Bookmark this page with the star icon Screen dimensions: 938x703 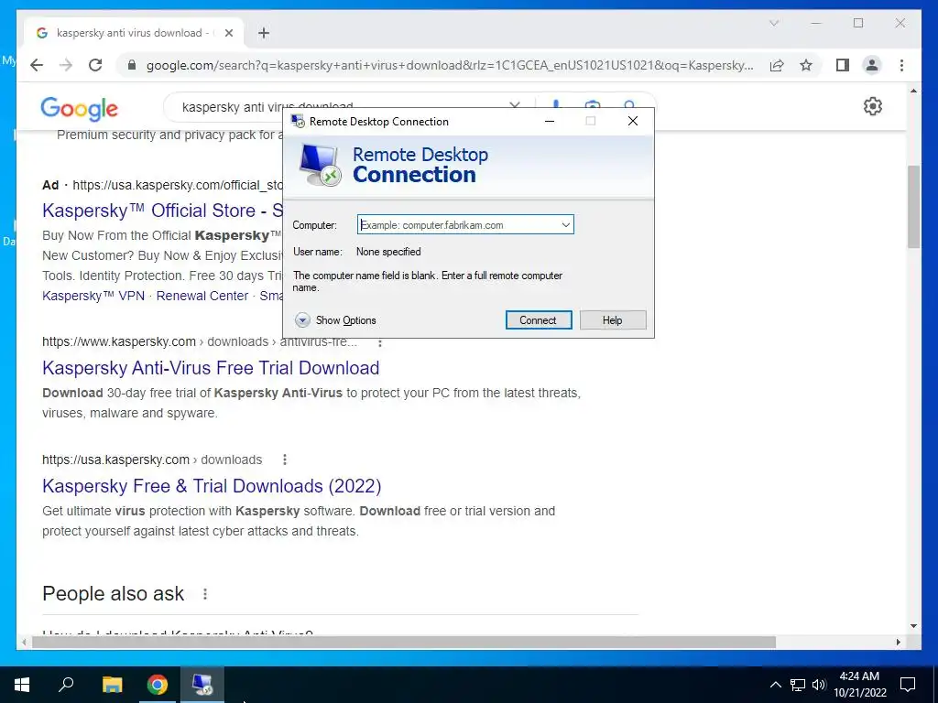[x=806, y=65]
